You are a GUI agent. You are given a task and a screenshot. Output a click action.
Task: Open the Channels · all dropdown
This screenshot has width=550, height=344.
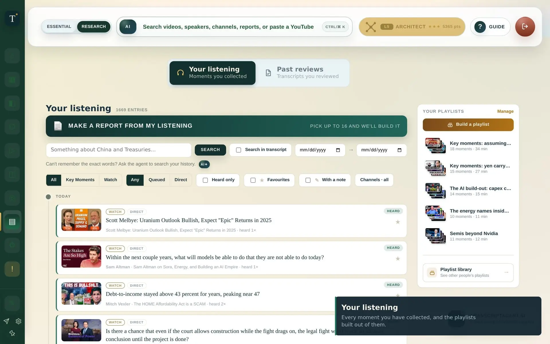(x=374, y=180)
